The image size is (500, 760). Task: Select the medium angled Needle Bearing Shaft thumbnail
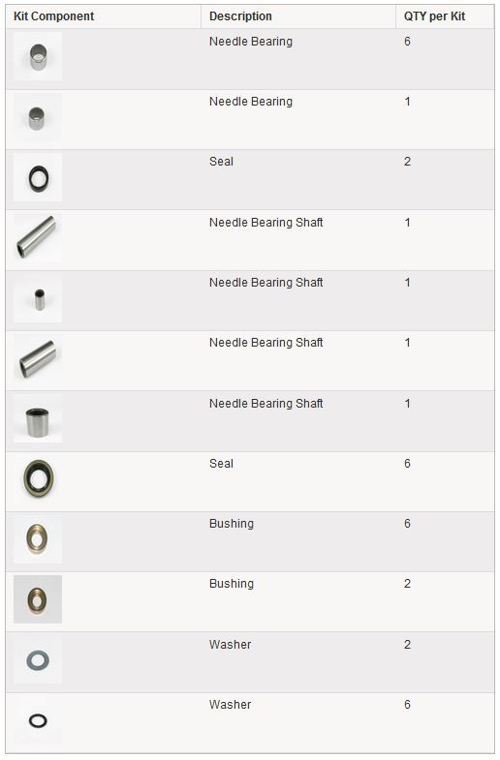(x=38, y=358)
